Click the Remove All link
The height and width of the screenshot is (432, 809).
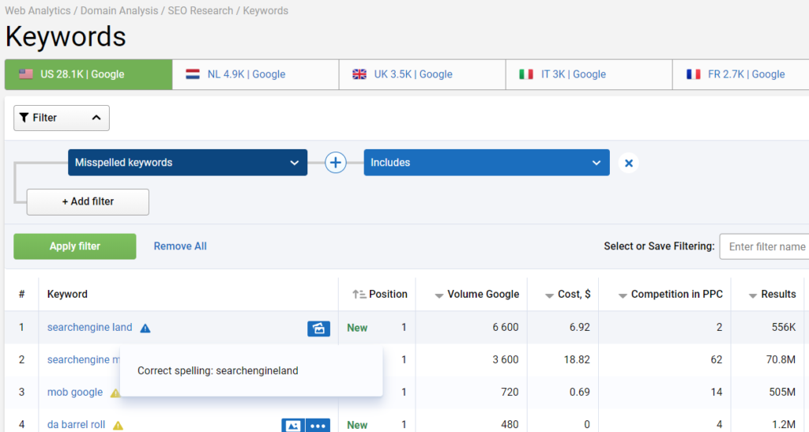(x=180, y=246)
